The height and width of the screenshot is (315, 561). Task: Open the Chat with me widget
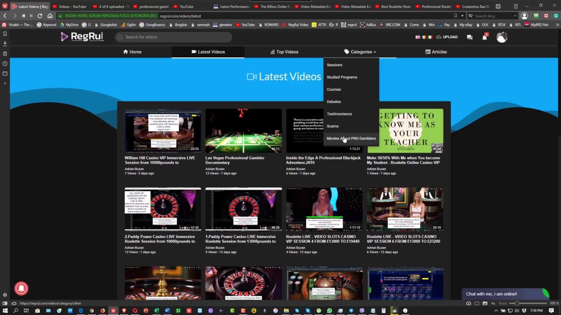505,294
